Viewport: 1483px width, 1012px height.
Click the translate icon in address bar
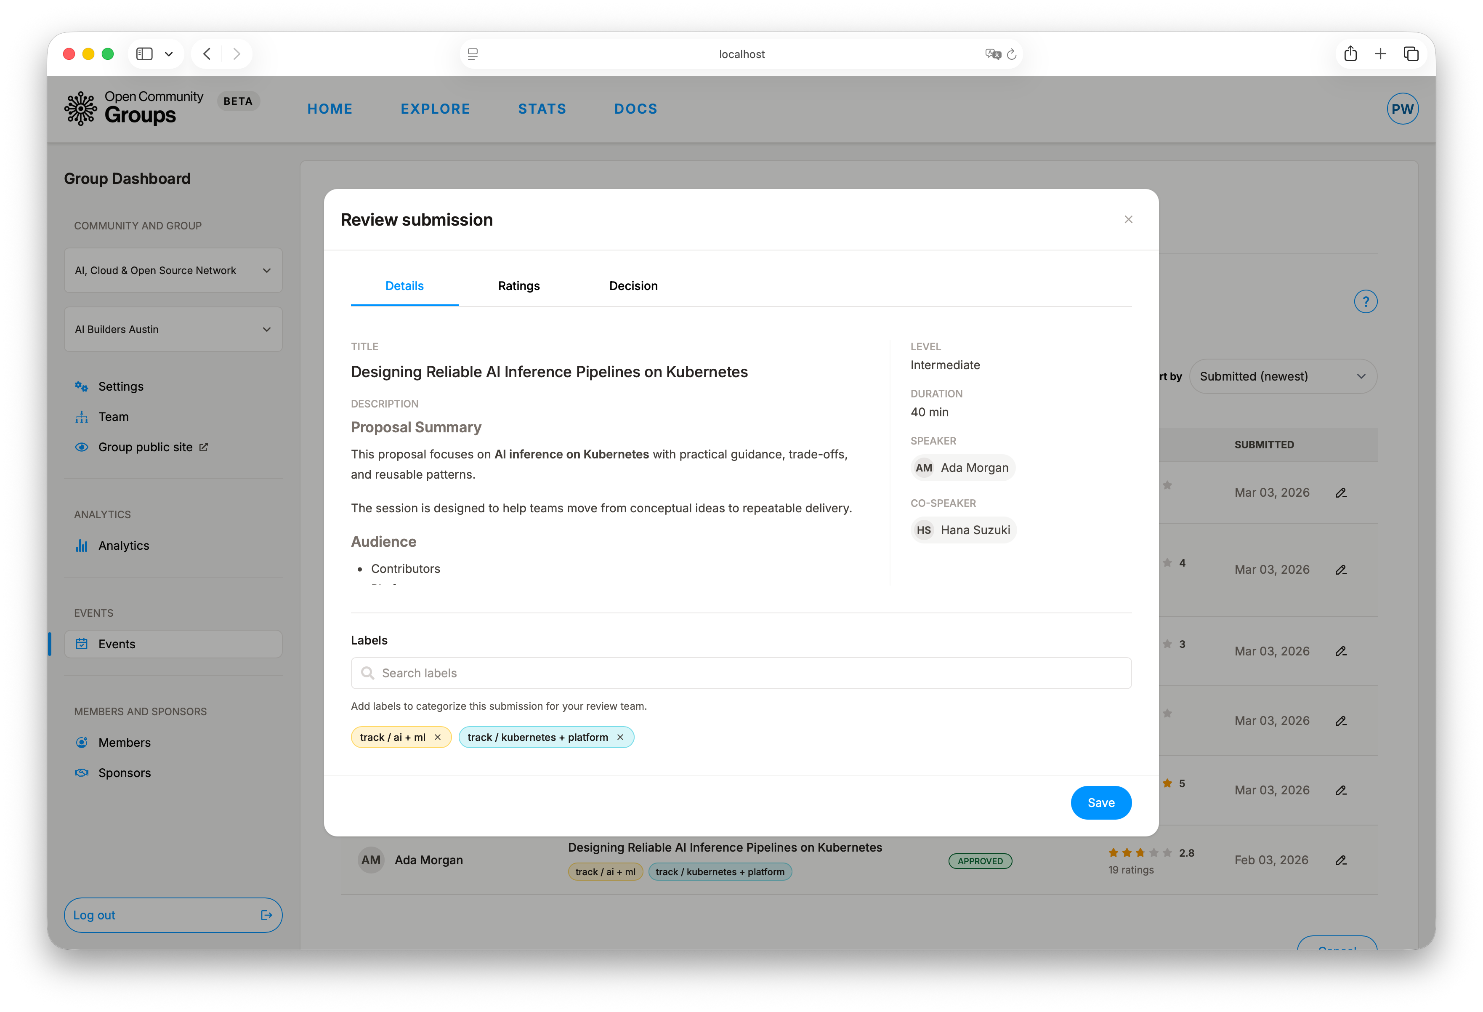[992, 54]
